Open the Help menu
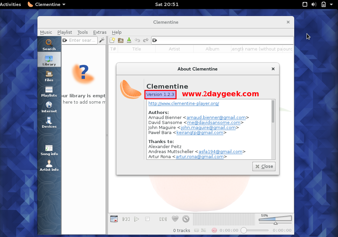 coord(117,32)
